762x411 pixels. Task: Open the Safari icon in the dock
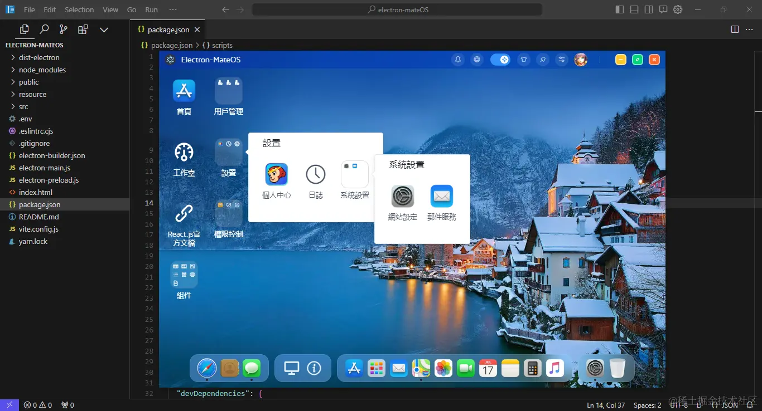click(x=206, y=368)
